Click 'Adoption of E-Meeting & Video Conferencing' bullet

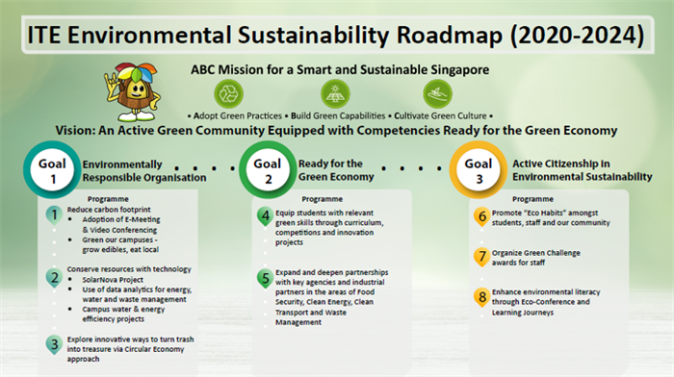pyautogui.click(x=120, y=225)
